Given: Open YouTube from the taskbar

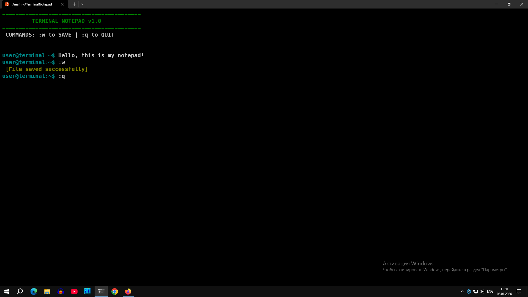Looking at the screenshot, I should [x=74, y=291].
